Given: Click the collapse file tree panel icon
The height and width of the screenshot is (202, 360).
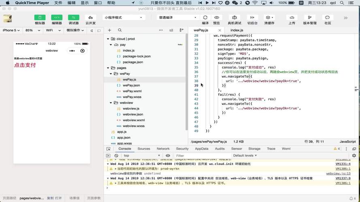Looking at the screenshot, I should (x=181, y=30).
